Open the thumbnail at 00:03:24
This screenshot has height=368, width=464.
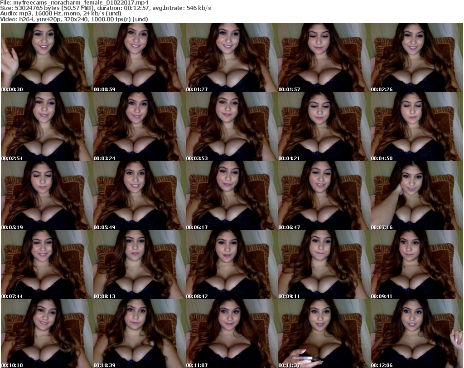pyautogui.click(x=140, y=127)
